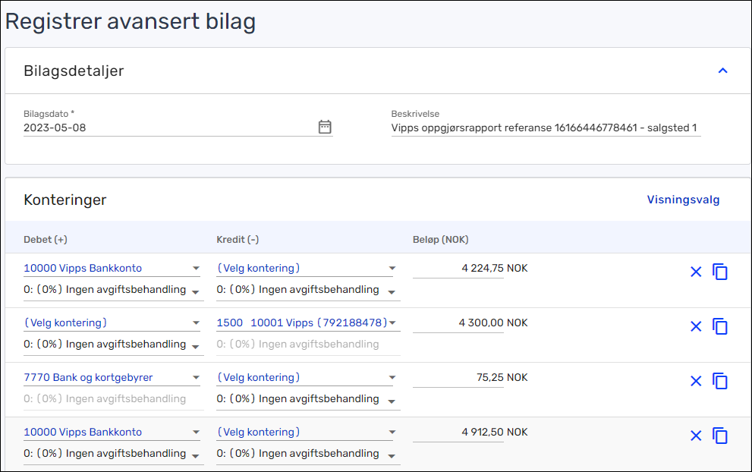Open the Bilagsdato calendar picker
Viewport: 752px width, 472px height.
coord(325,127)
